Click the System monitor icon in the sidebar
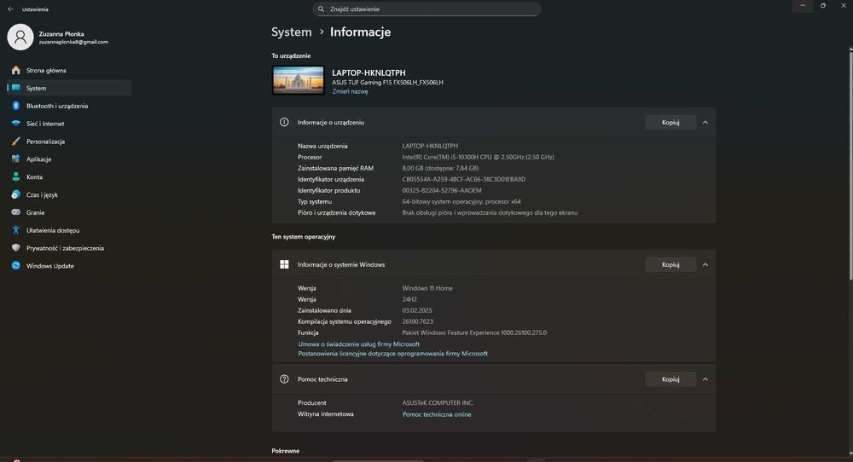 tap(15, 88)
